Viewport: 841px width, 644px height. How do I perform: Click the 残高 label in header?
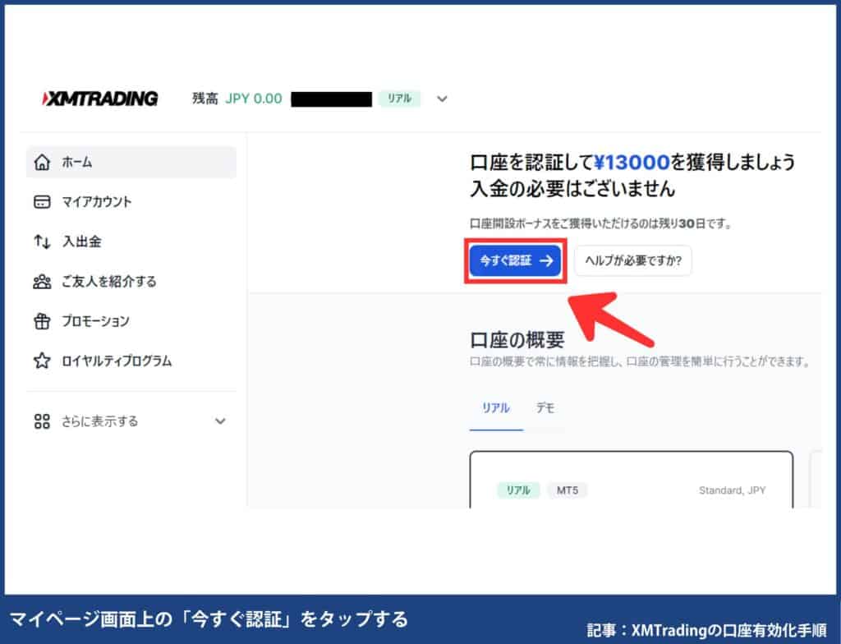coord(205,99)
